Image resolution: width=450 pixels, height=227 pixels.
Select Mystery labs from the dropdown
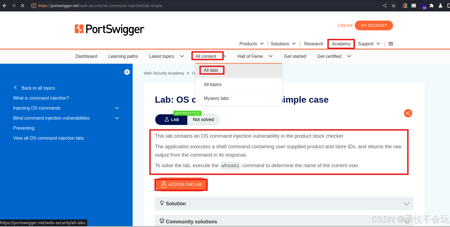click(239, 98)
